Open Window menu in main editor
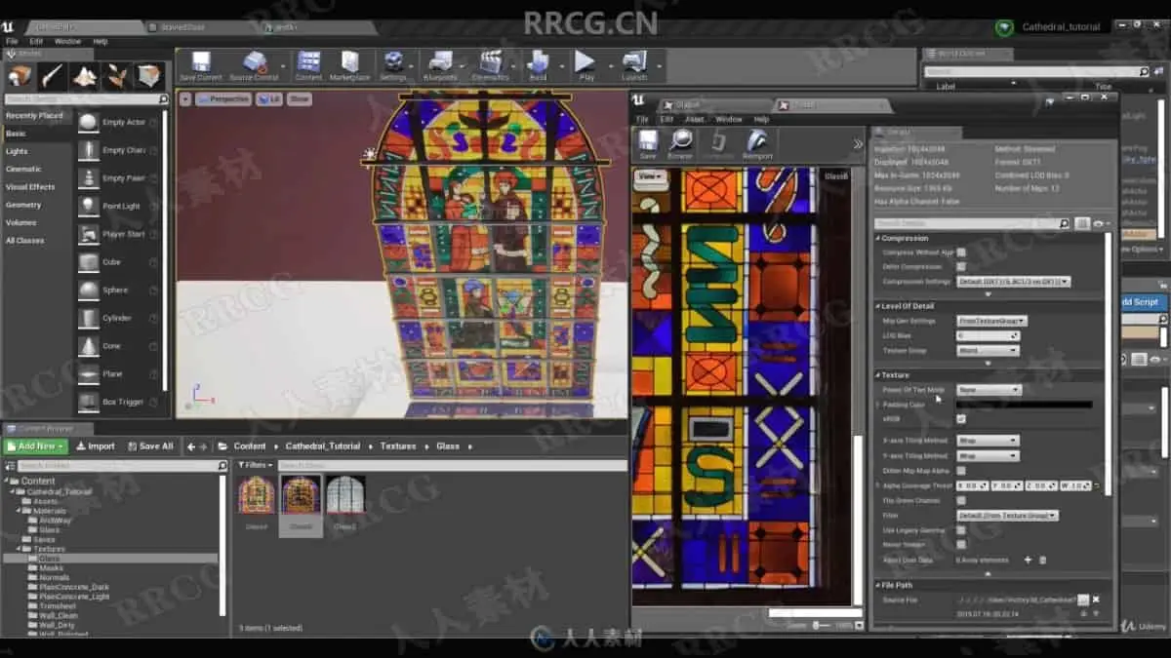This screenshot has width=1171, height=658. (x=67, y=42)
